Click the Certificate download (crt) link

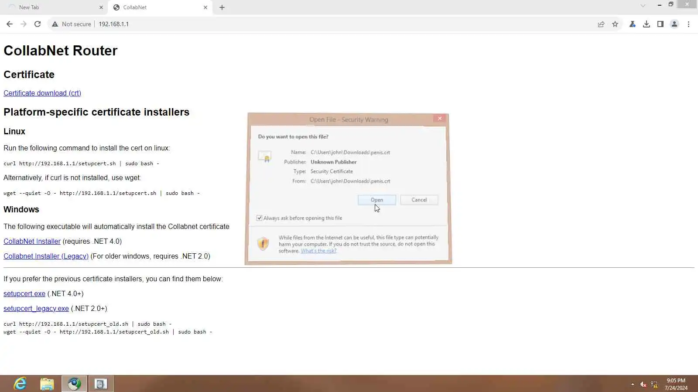tap(42, 93)
